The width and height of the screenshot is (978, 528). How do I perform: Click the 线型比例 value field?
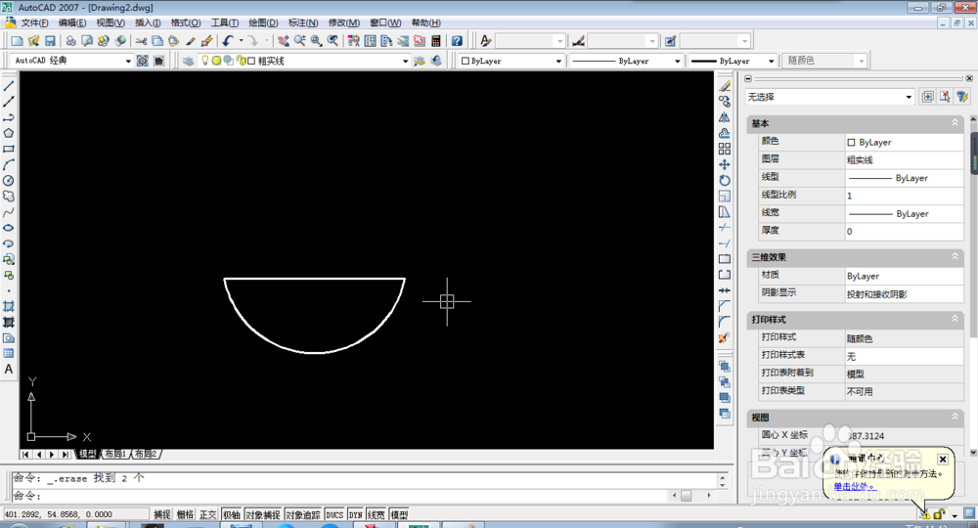(904, 196)
